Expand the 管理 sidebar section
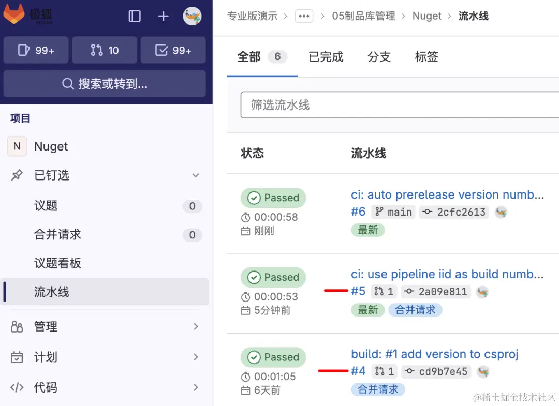559x406 pixels. tap(195, 326)
